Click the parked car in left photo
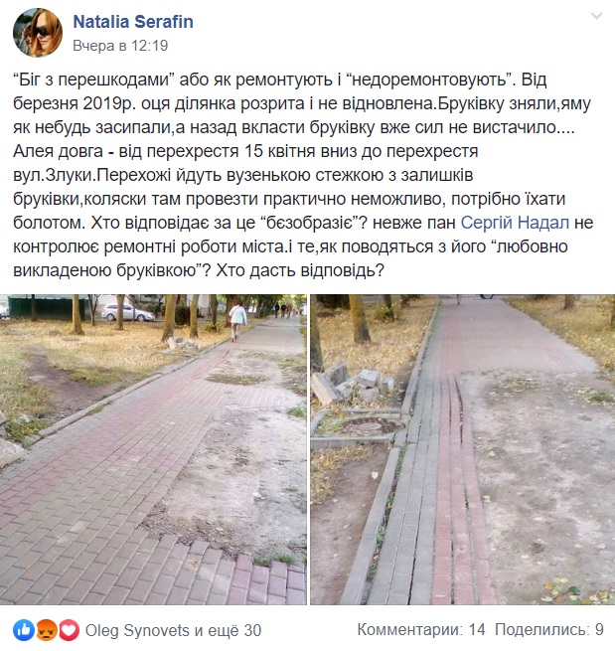Image resolution: width=615 pixels, height=651 pixels. (x=128, y=312)
